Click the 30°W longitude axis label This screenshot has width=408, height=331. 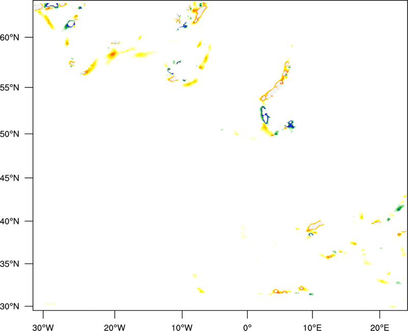click(x=43, y=327)
